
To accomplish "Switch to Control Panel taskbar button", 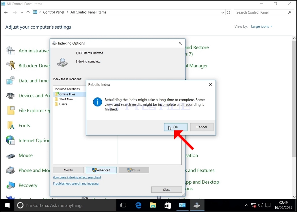I will tap(182, 205).
